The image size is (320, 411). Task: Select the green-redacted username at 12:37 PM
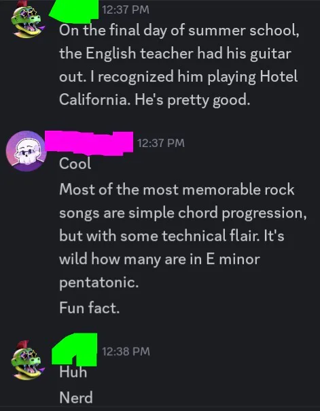point(74,10)
